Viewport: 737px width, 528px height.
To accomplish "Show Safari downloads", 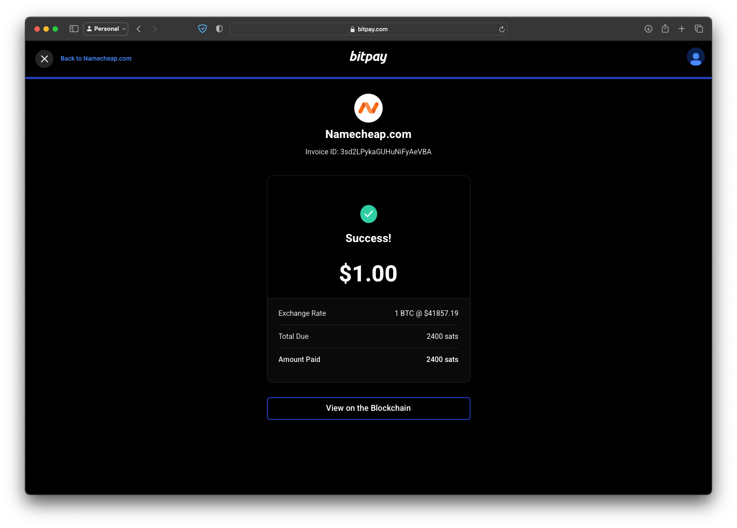I will coord(648,29).
